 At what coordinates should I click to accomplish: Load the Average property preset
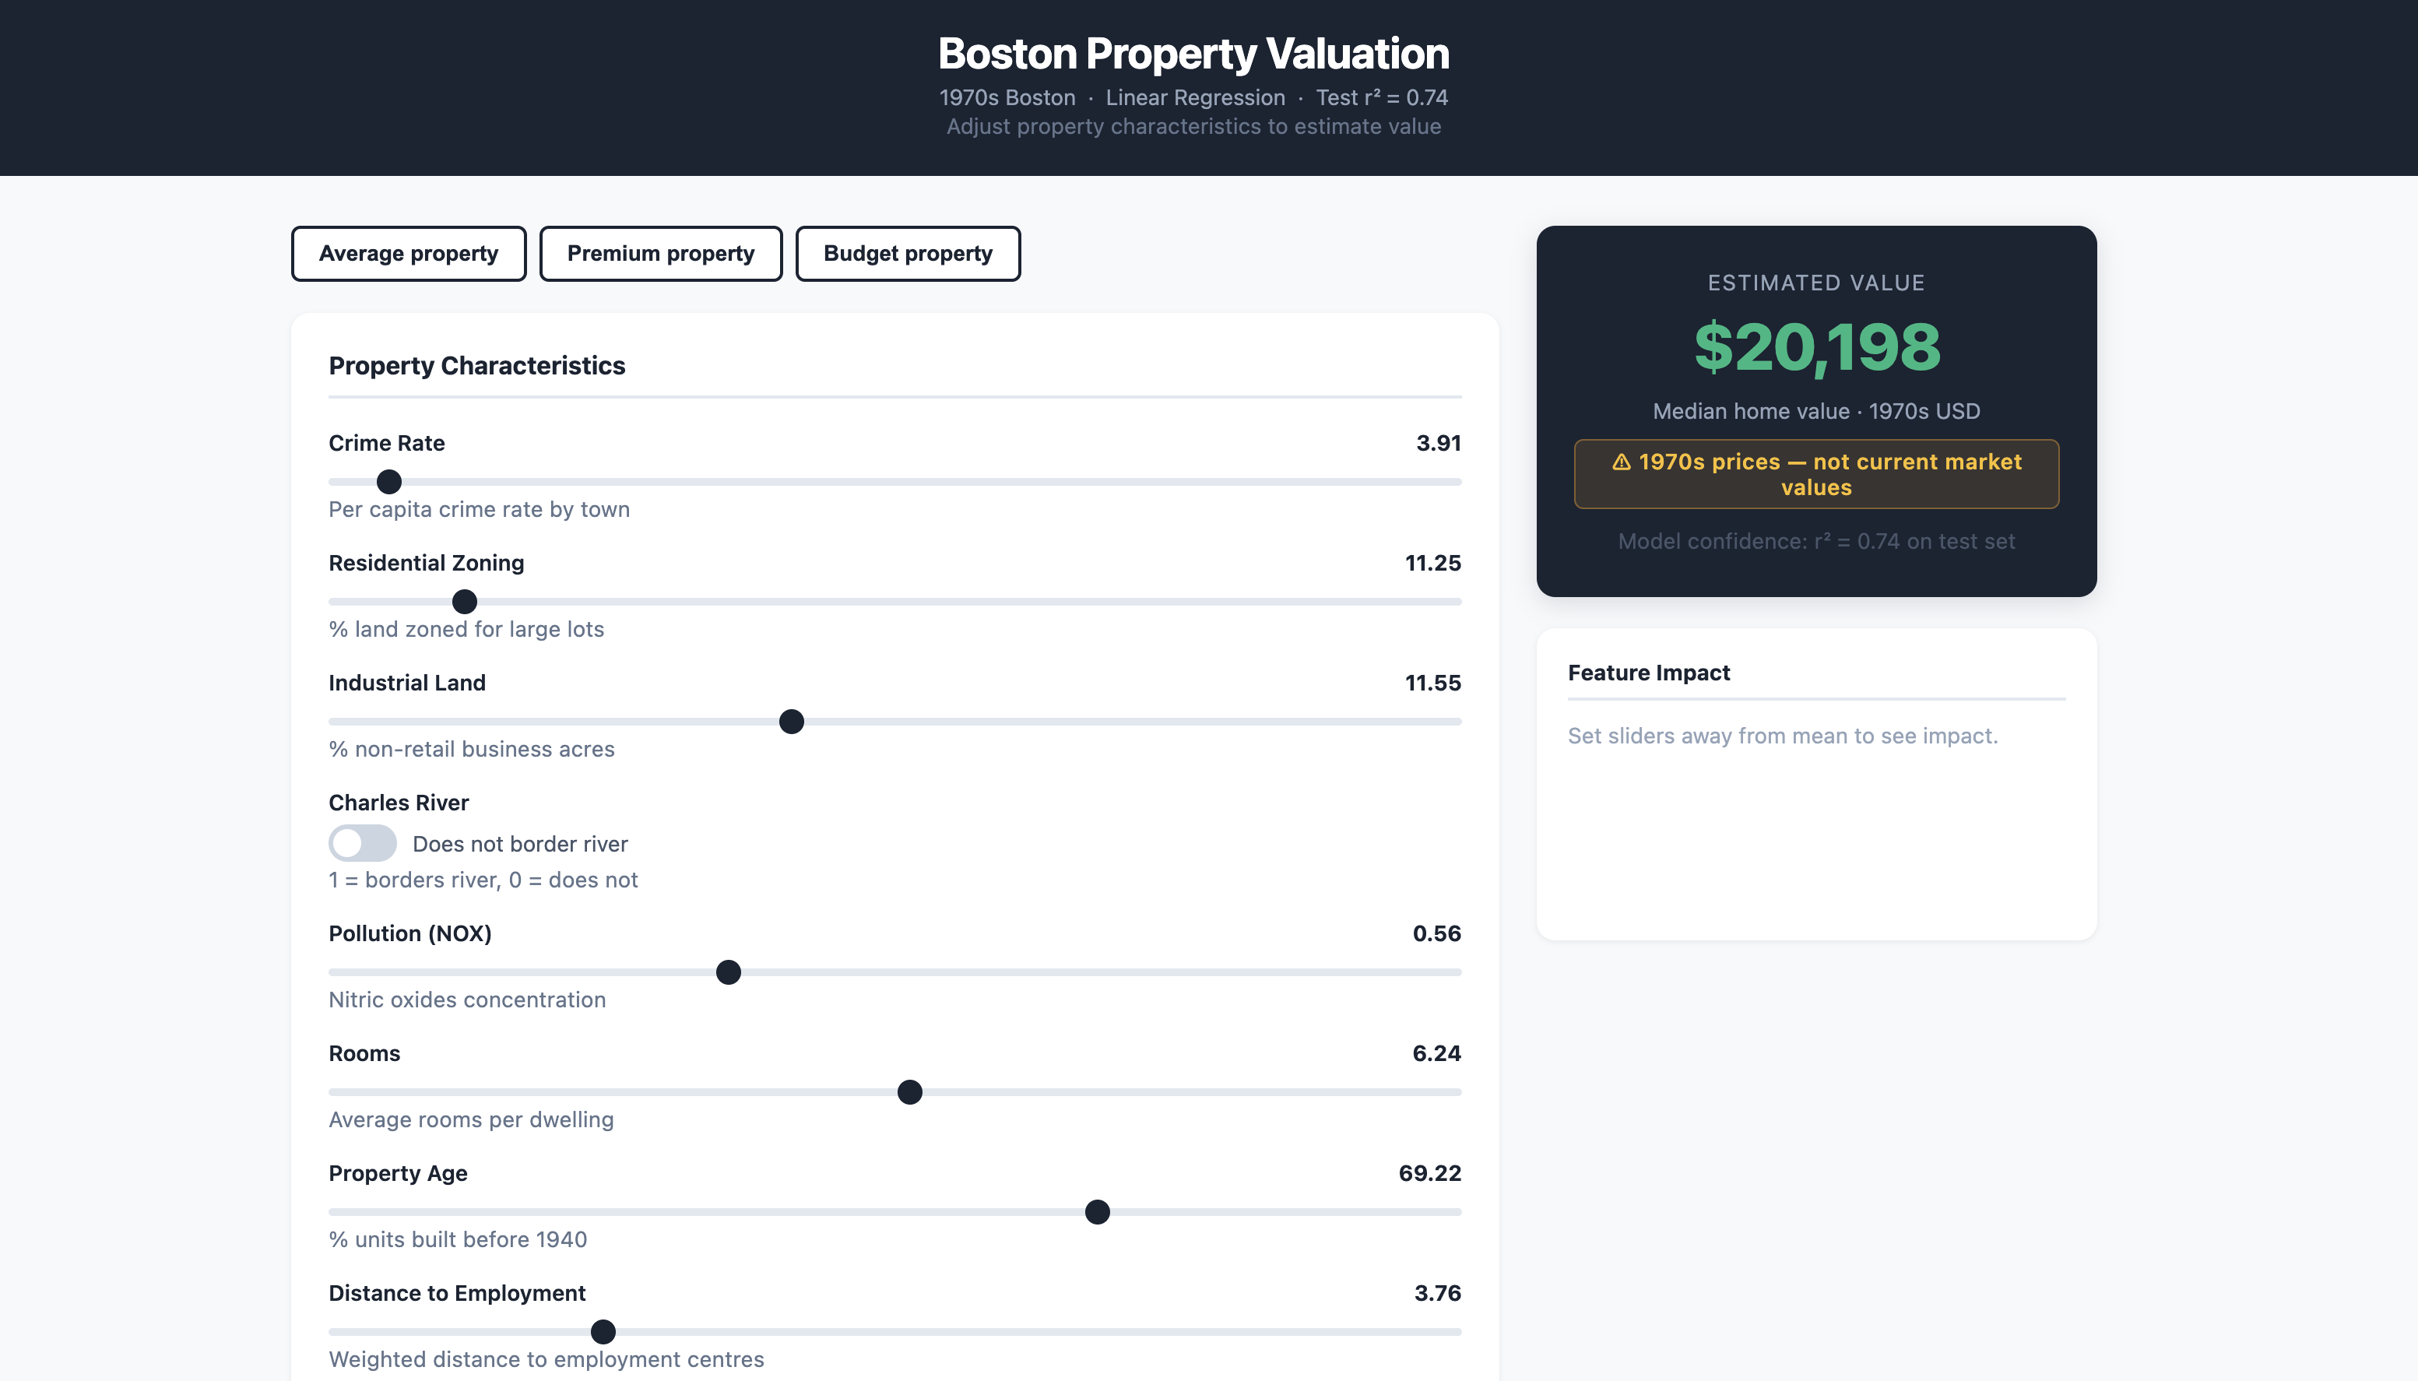[x=409, y=253]
